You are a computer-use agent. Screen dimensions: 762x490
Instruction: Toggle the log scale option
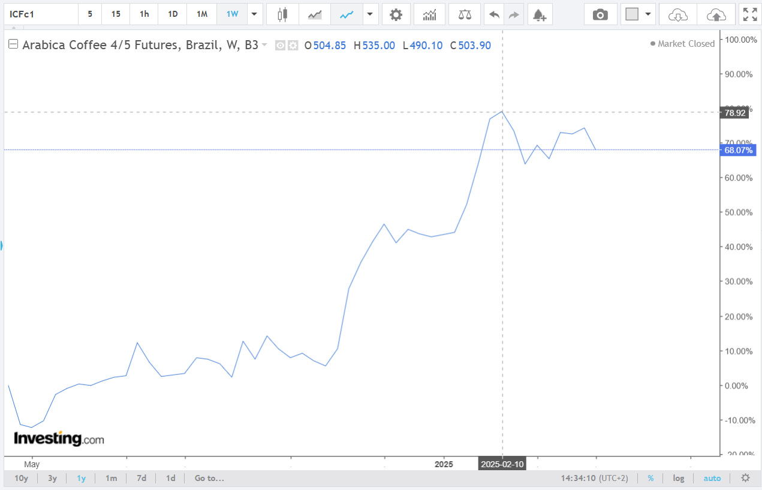678,478
